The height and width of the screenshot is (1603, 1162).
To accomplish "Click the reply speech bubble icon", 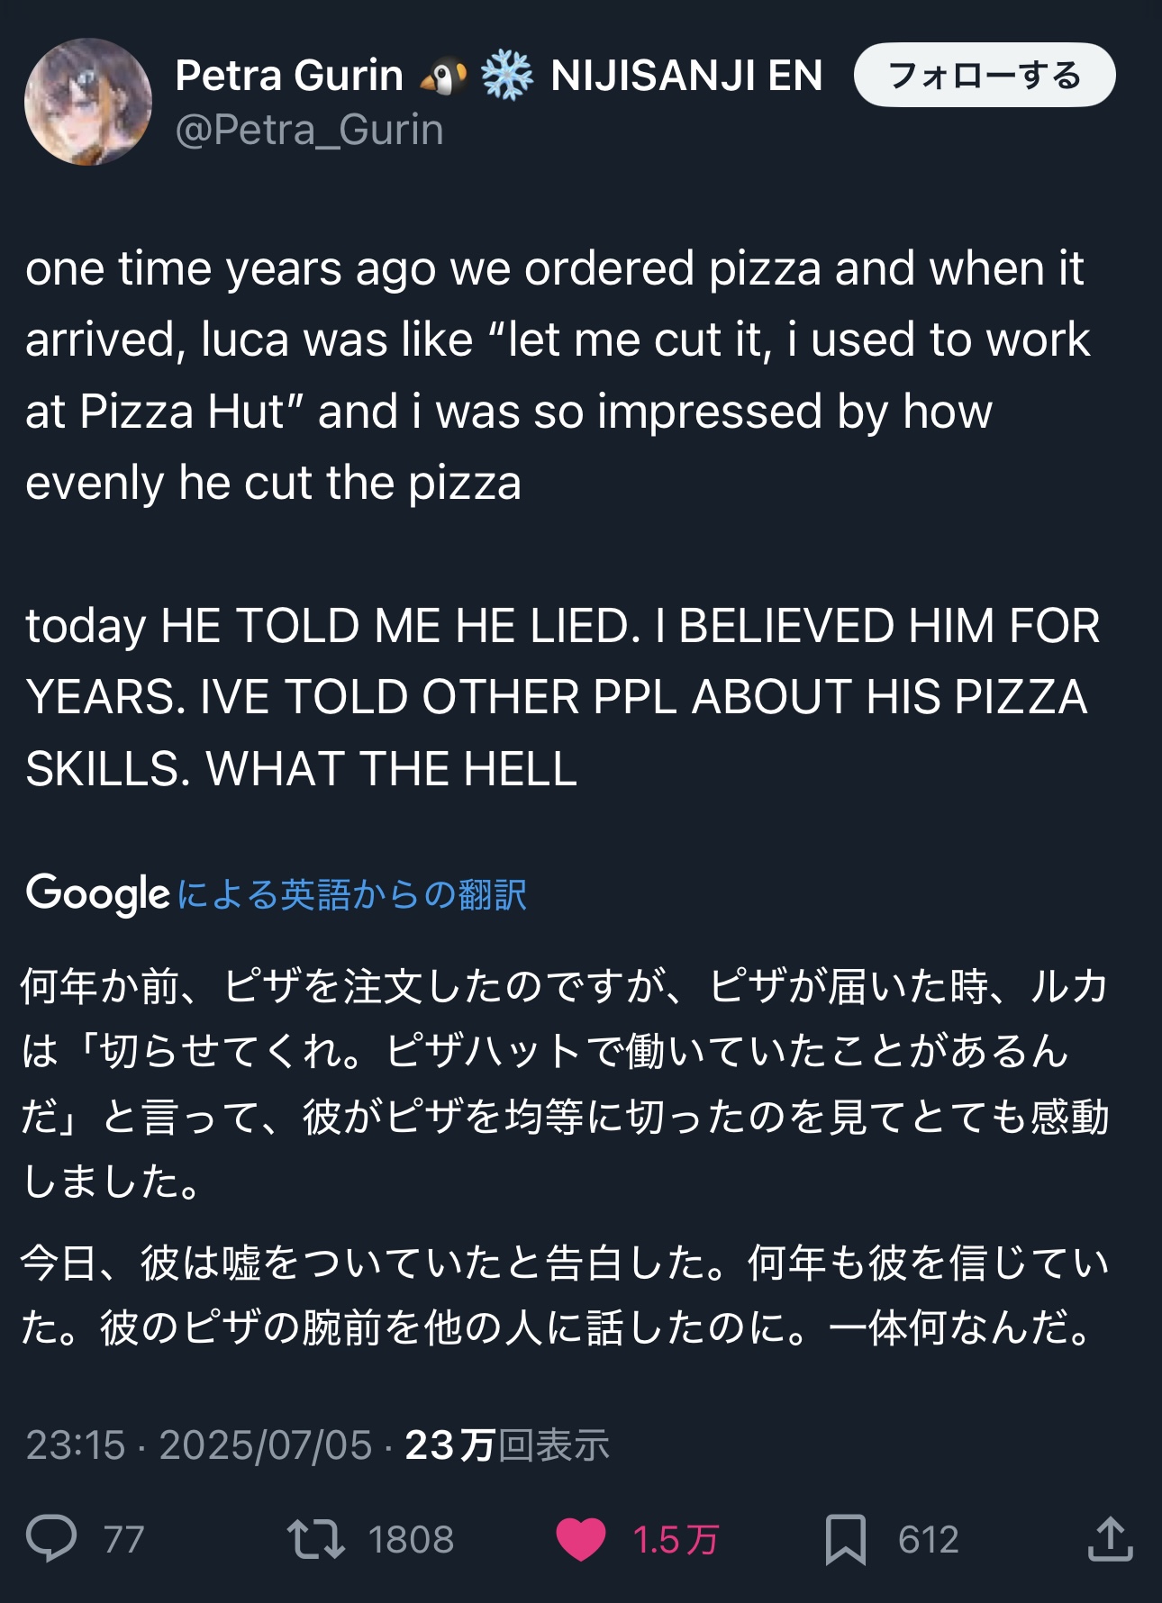I will click(x=51, y=1538).
